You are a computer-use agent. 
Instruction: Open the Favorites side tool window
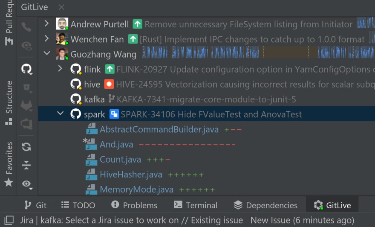pos(9,164)
